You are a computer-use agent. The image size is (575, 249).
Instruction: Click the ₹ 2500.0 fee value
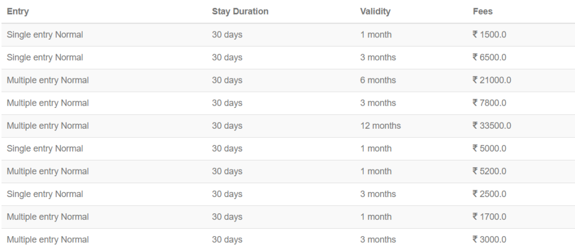(490, 194)
